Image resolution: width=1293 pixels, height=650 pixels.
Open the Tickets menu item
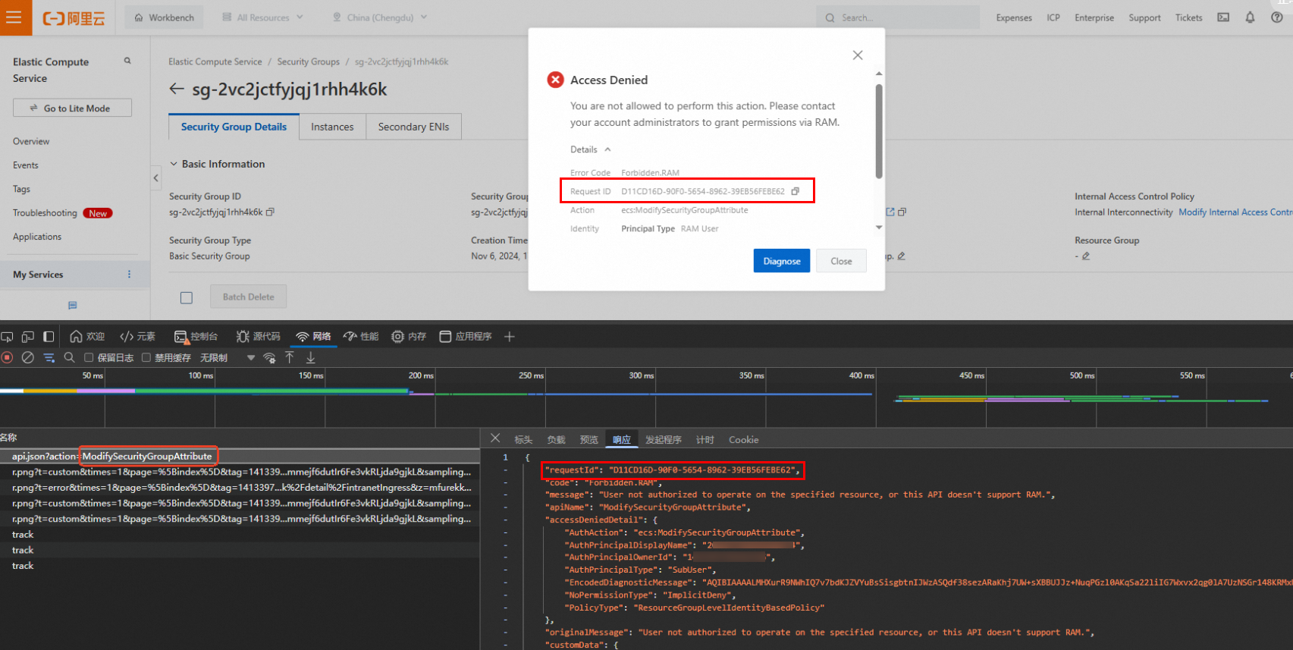click(1188, 17)
